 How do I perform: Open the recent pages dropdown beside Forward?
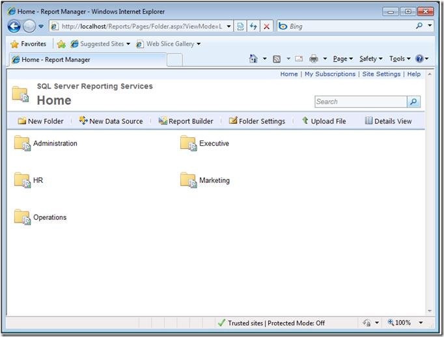click(x=41, y=26)
